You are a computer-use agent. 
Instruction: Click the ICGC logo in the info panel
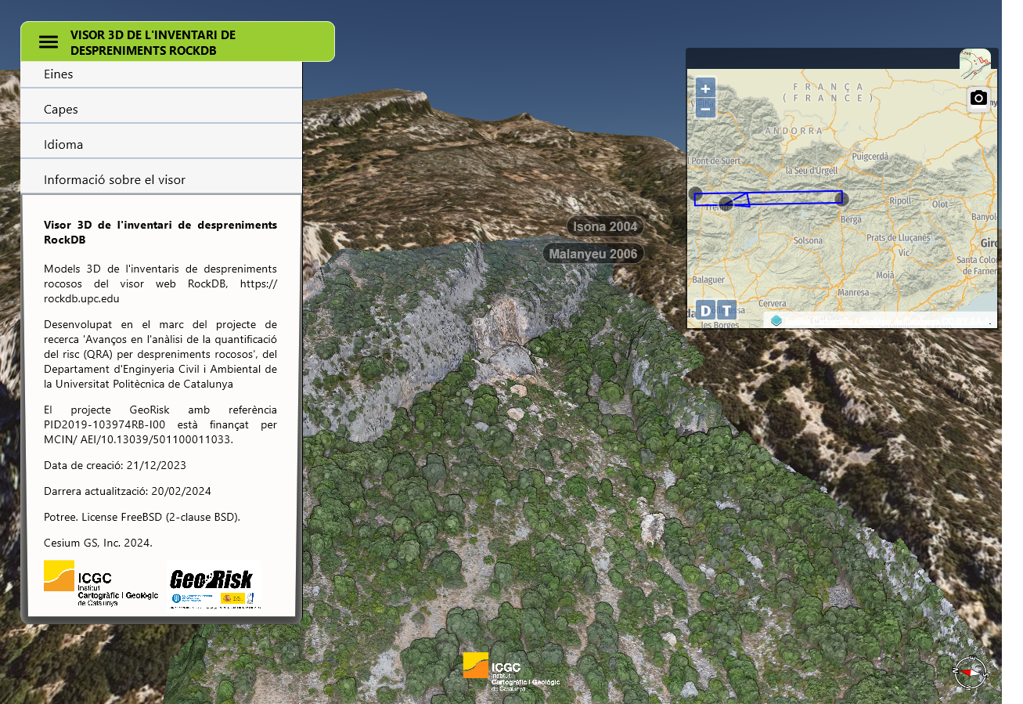pos(100,584)
